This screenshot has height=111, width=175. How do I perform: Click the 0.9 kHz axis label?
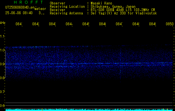point(3,64)
